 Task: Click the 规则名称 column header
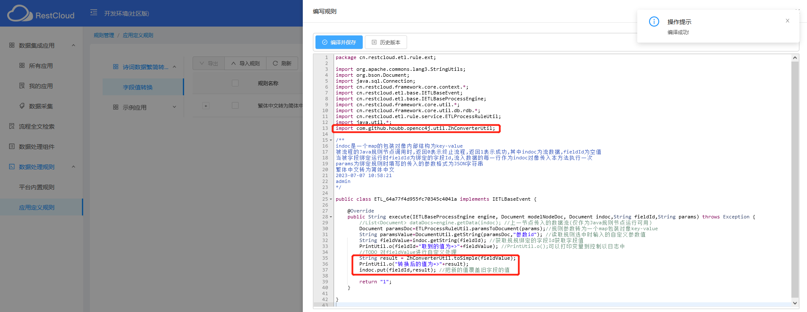tap(268, 83)
